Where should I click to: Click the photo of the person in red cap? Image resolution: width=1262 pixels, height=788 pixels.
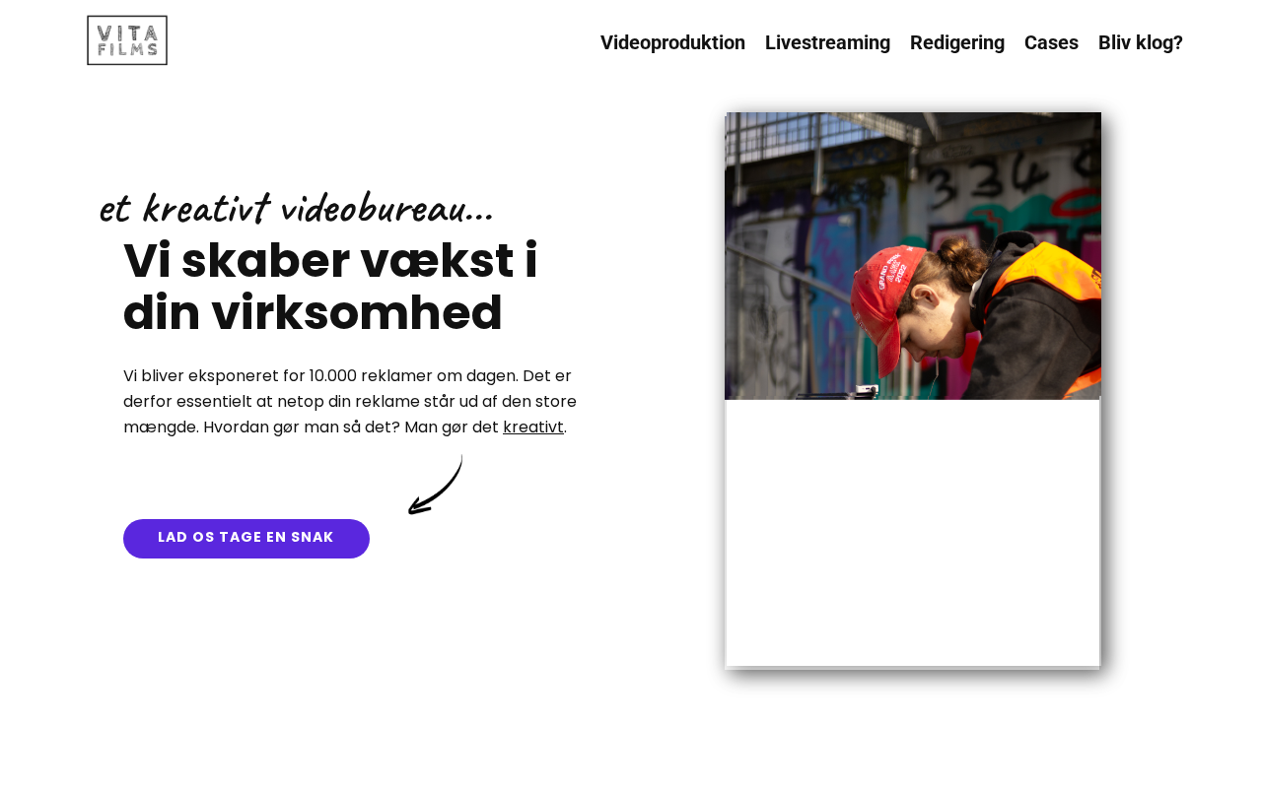point(913,256)
